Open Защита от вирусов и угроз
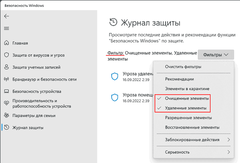The image size is (240, 163). coord(38,55)
